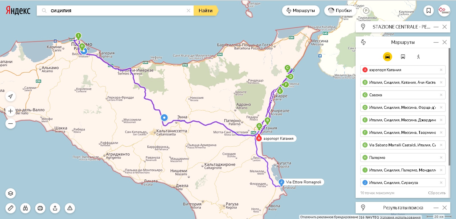
Task: Switch to public transport route mode
Action: [x=403, y=57]
